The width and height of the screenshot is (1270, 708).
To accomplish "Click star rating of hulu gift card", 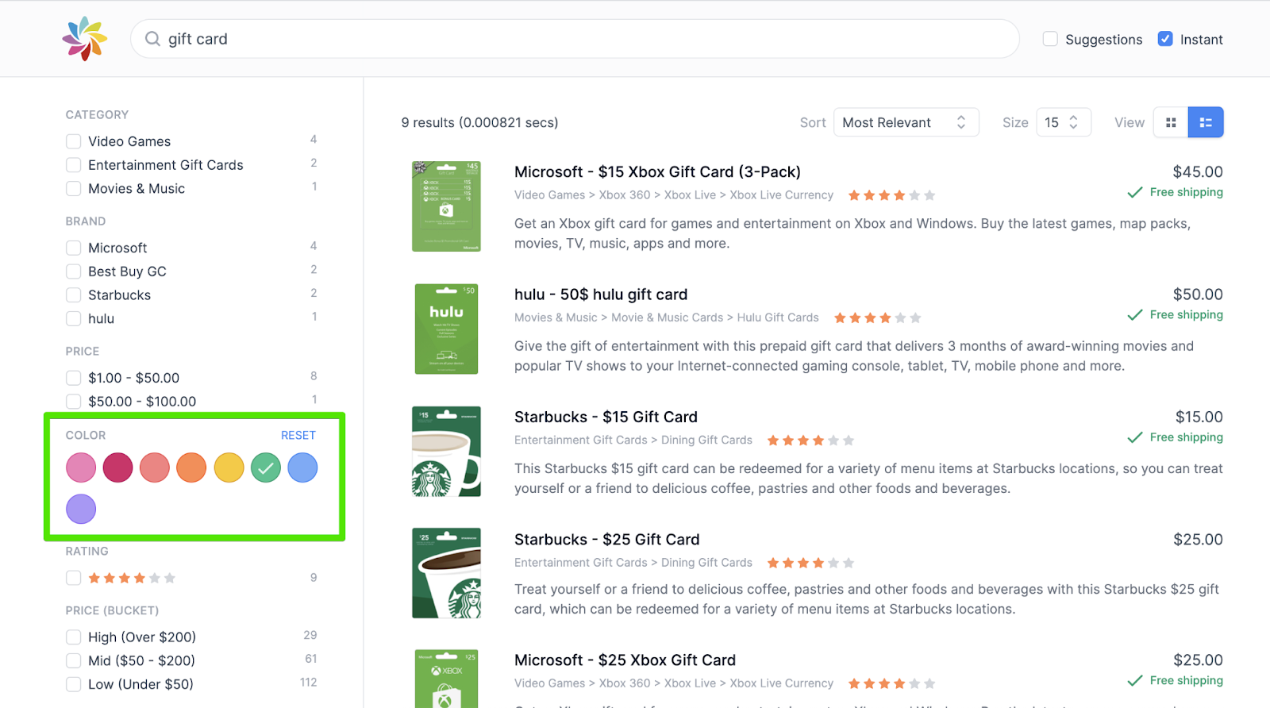I will point(877,317).
